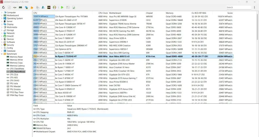The width and height of the screenshot is (259, 137).
Task: Open the three-dot menu beside Search
Action: coord(254,8)
